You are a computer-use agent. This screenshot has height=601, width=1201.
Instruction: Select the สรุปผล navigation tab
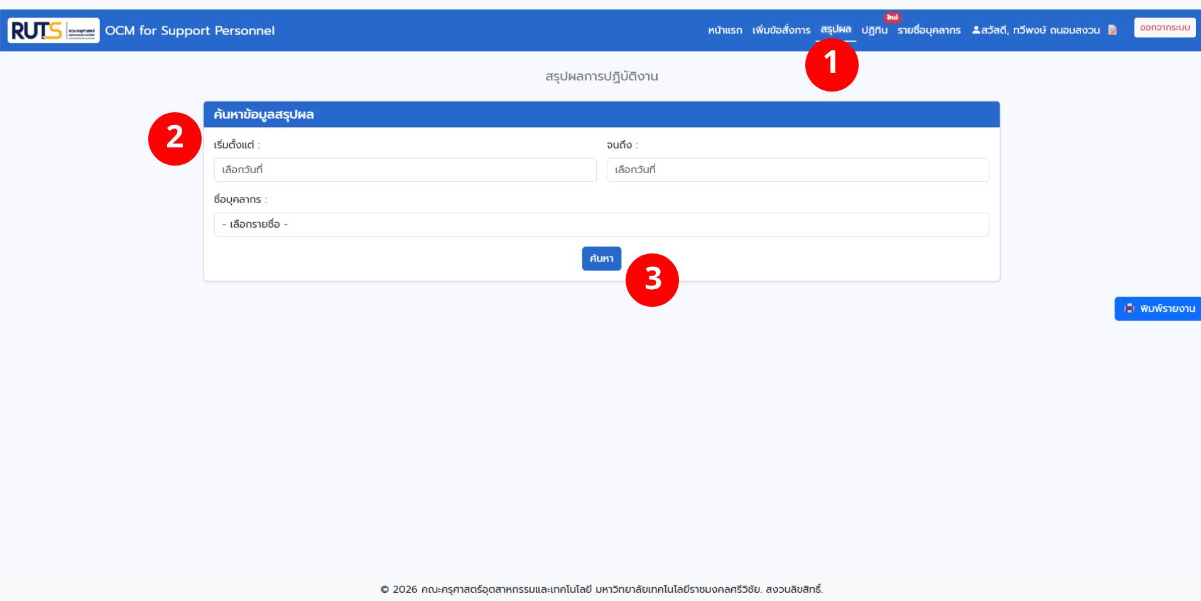pyautogui.click(x=836, y=29)
